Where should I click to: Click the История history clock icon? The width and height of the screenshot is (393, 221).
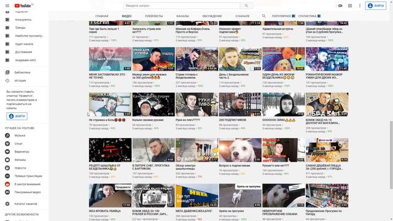[x=7, y=80]
